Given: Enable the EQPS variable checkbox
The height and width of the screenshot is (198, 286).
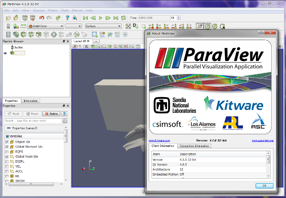Looking at the screenshot, I should tap(7, 152).
